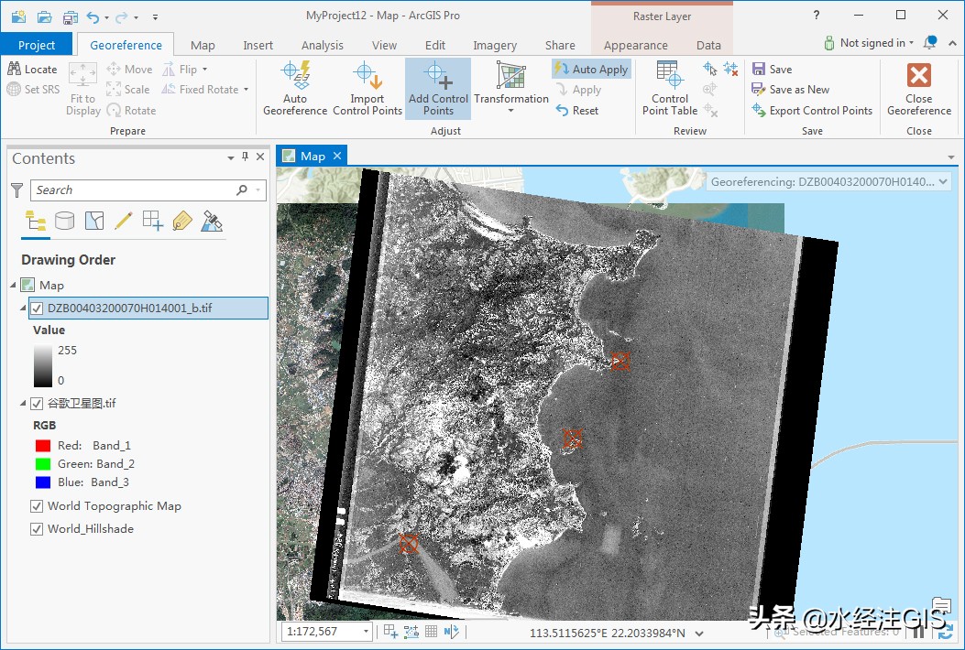Select the Scale tool
This screenshot has height=650, width=965.
[x=128, y=89]
